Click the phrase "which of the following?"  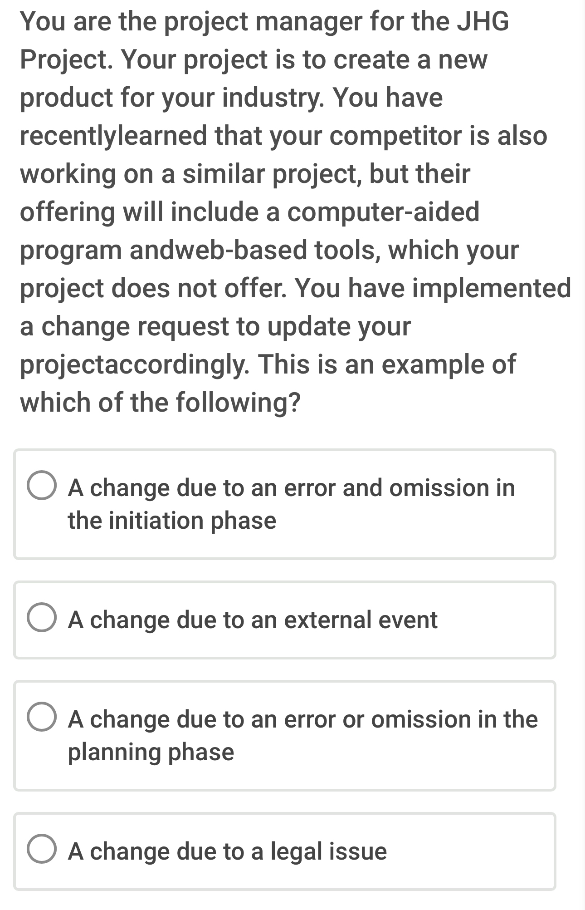click(x=161, y=403)
